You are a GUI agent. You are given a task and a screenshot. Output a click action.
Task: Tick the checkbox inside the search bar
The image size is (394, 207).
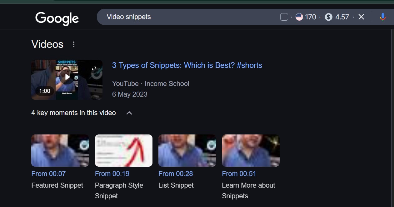click(x=284, y=17)
